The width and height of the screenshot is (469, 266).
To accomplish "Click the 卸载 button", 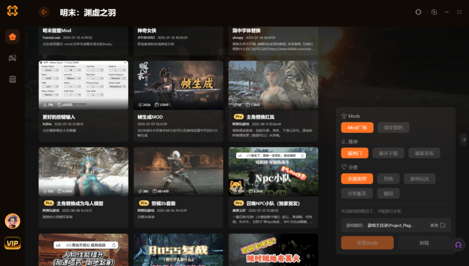I will [x=424, y=243].
